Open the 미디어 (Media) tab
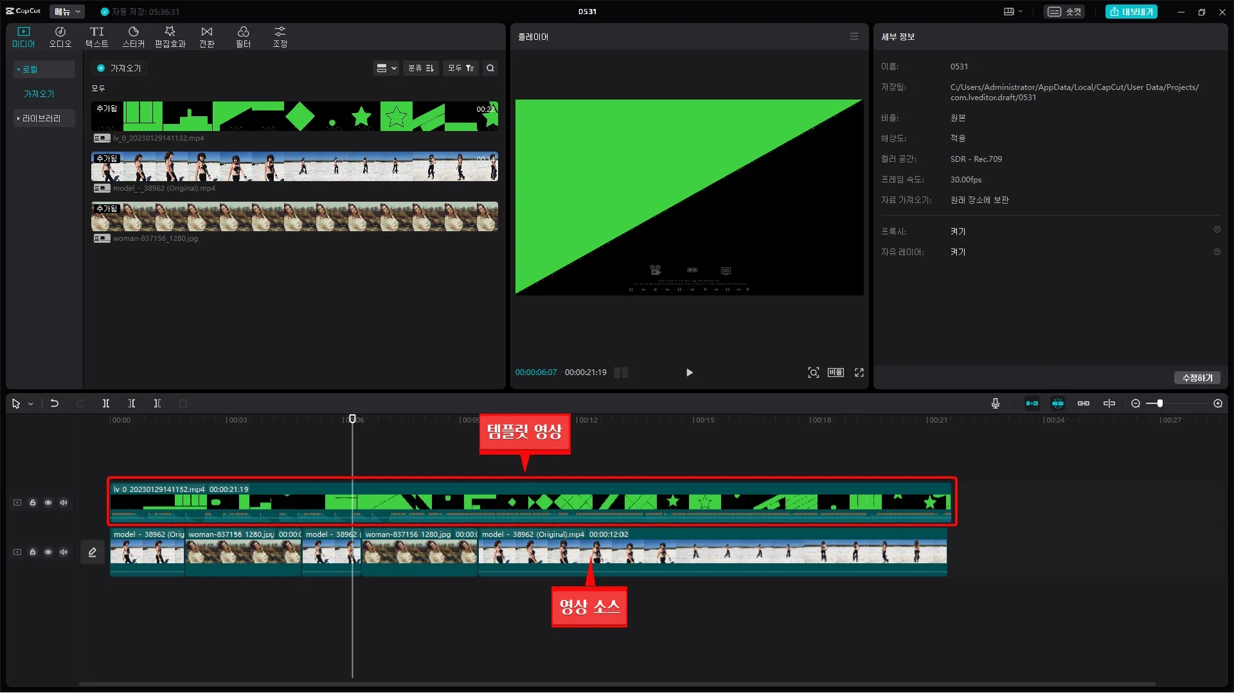 [24, 37]
